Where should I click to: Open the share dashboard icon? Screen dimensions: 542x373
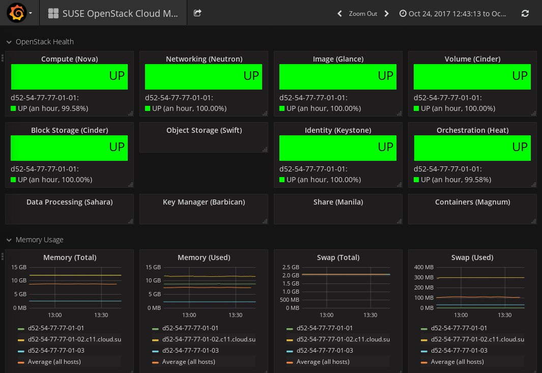(197, 13)
